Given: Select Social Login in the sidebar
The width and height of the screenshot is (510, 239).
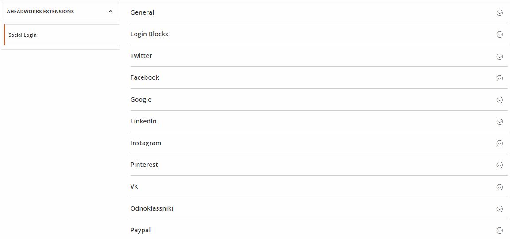Looking at the screenshot, I should (23, 35).
